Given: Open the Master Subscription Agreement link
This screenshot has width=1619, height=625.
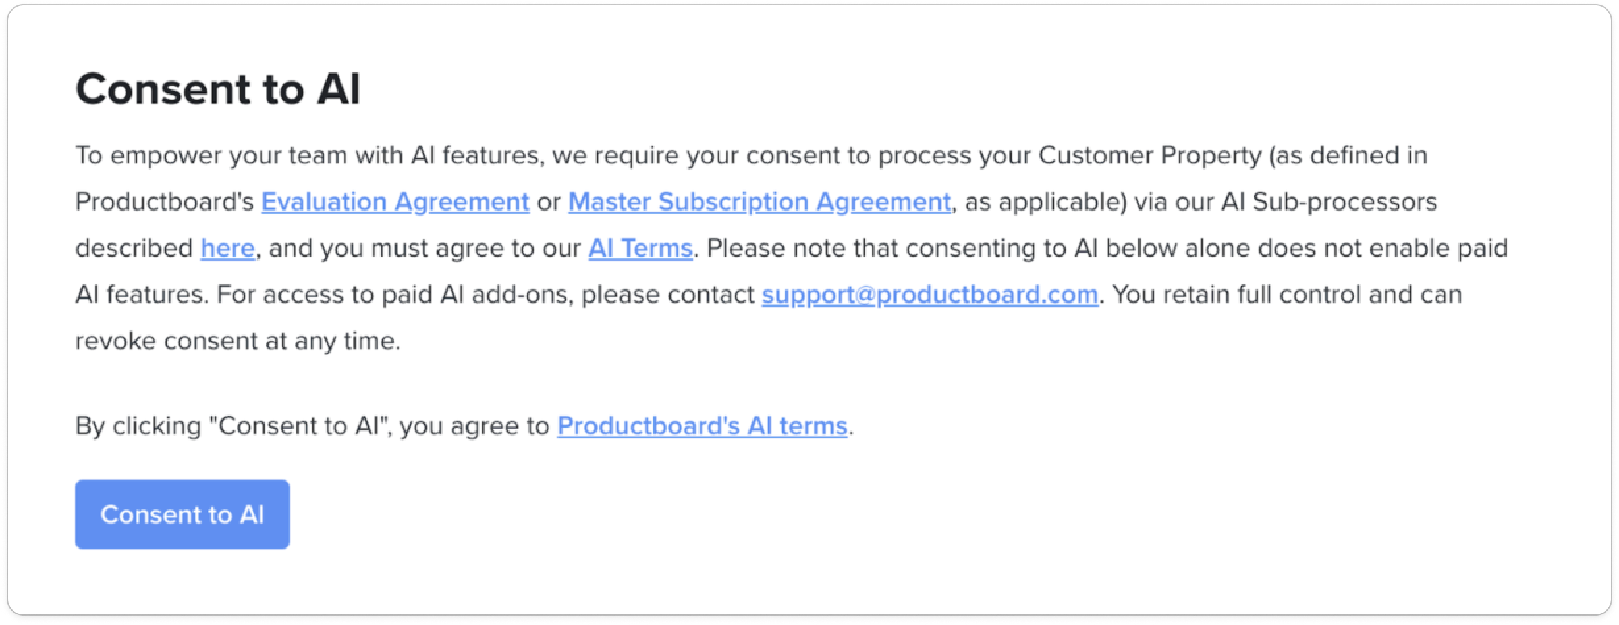Looking at the screenshot, I should pos(759,201).
